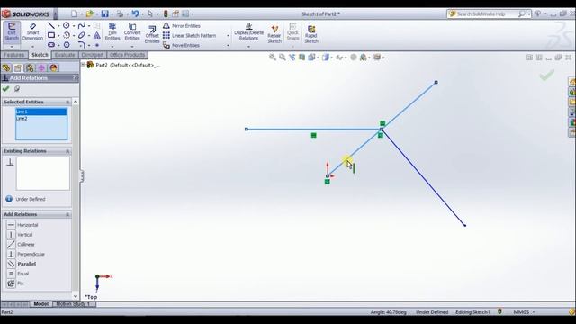Open Display/Delete Relations
Viewport: 576px width, 324px height.
tap(248, 32)
